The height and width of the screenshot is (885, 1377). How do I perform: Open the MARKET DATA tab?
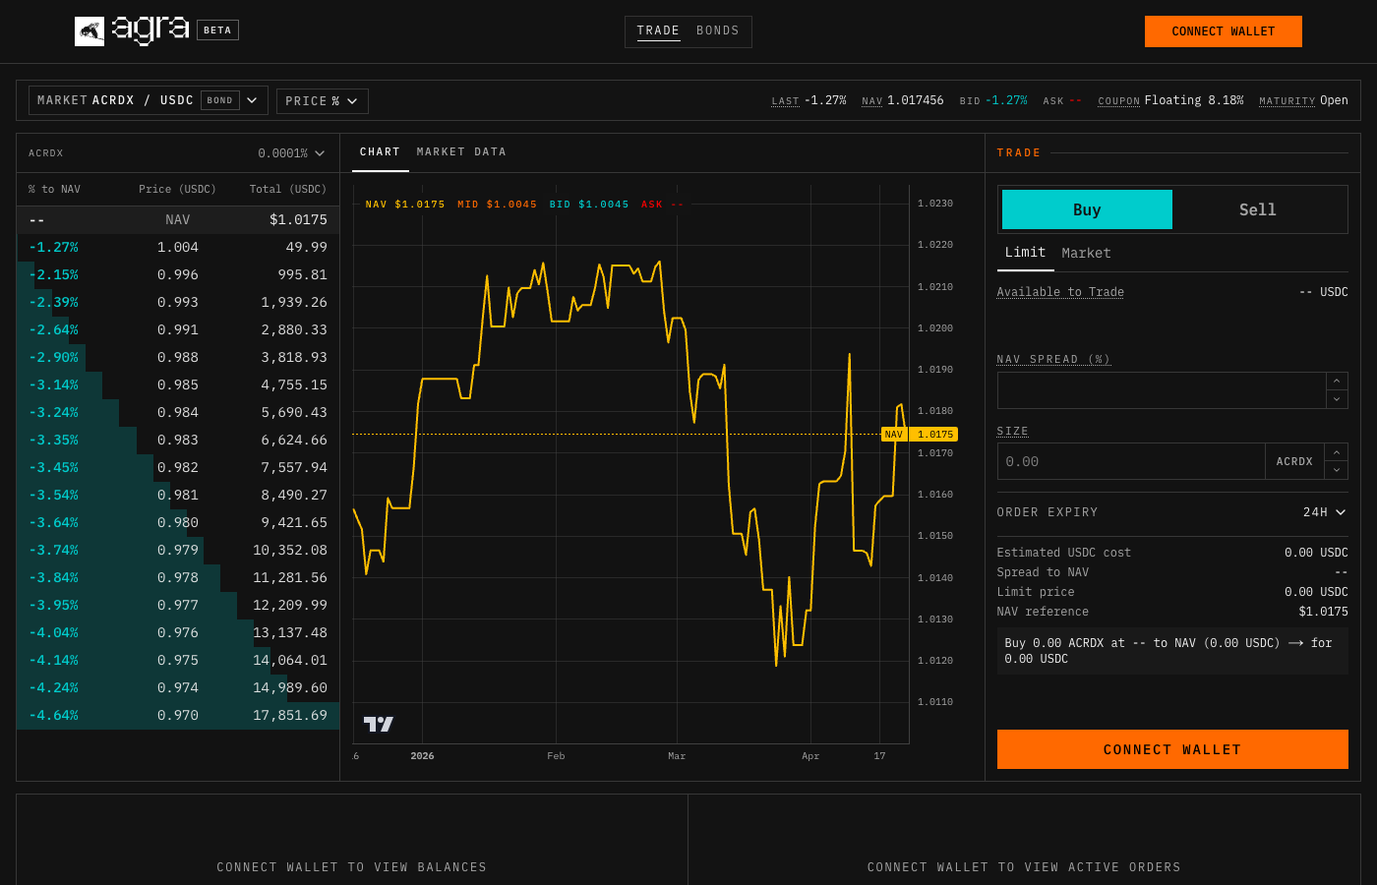click(x=461, y=151)
